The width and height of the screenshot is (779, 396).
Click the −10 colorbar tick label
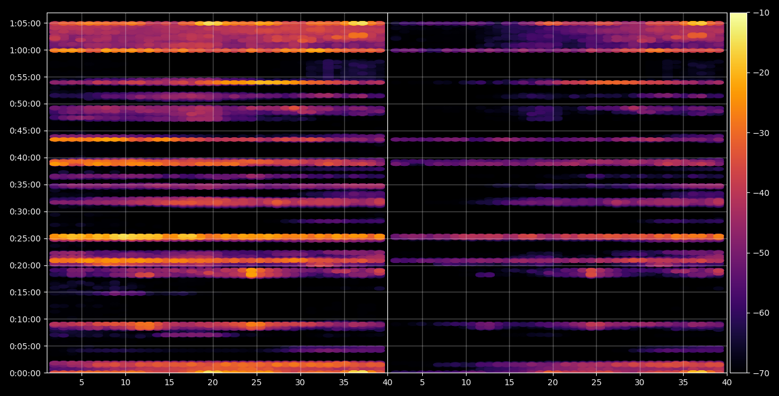point(760,13)
